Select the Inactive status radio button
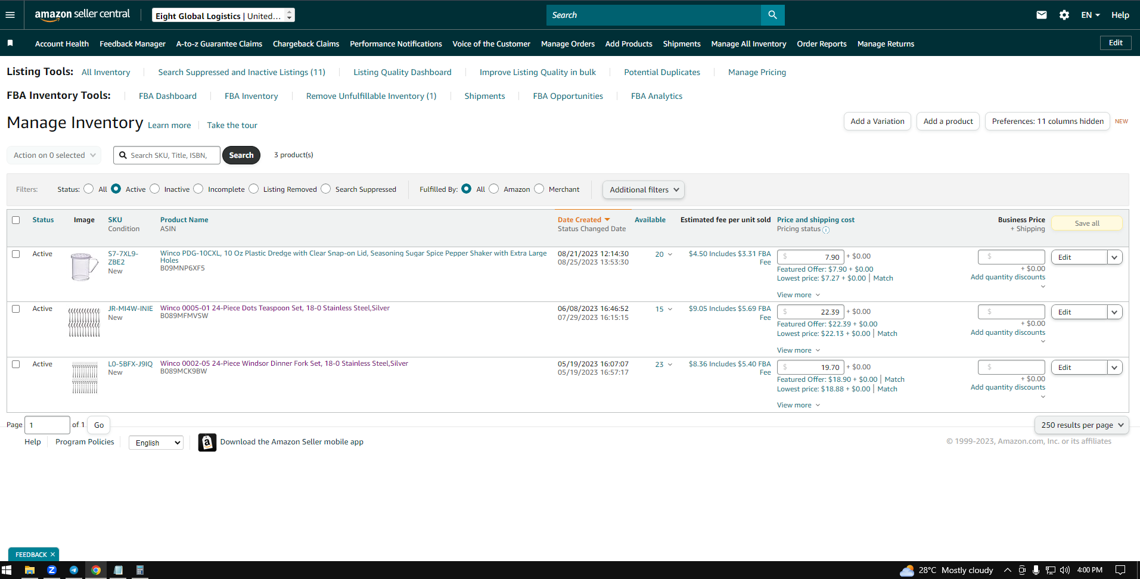The width and height of the screenshot is (1140, 579). click(154, 189)
